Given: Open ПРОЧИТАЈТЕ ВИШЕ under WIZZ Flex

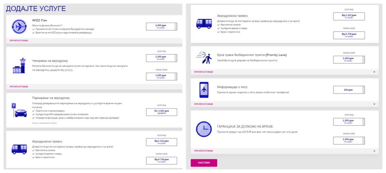Looking at the screenshot, I should tap(19, 41).
